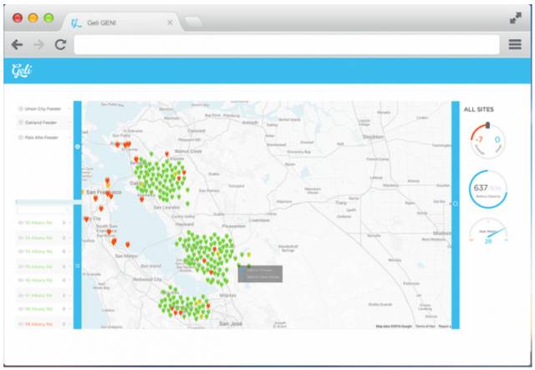
Task: Open the browser hamburger menu
Action: click(515, 44)
